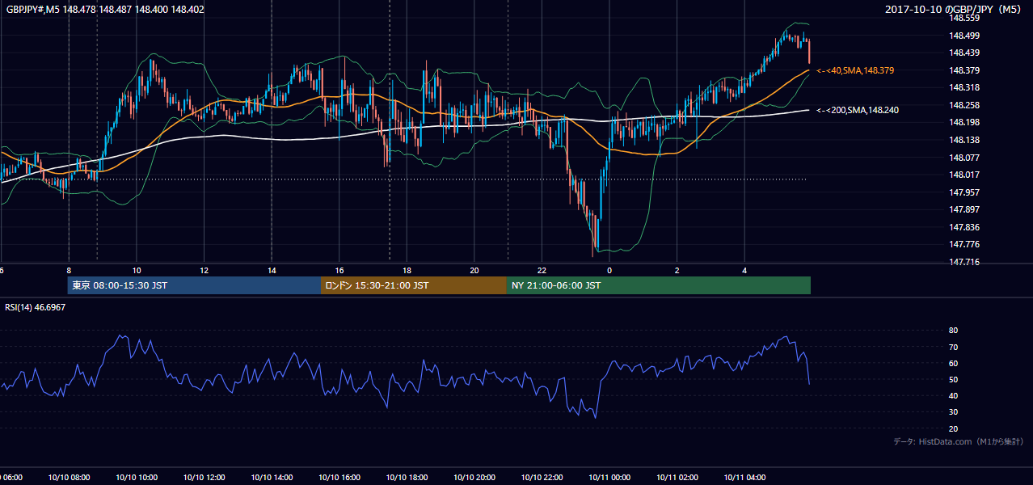Click the RSI(14) 46.6967 indicator label

(36, 308)
